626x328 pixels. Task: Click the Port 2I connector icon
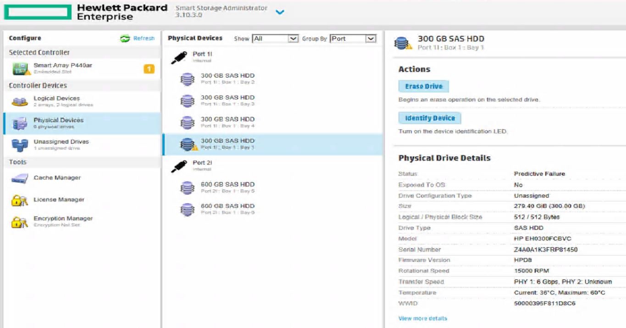pyautogui.click(x=179, y=166)
